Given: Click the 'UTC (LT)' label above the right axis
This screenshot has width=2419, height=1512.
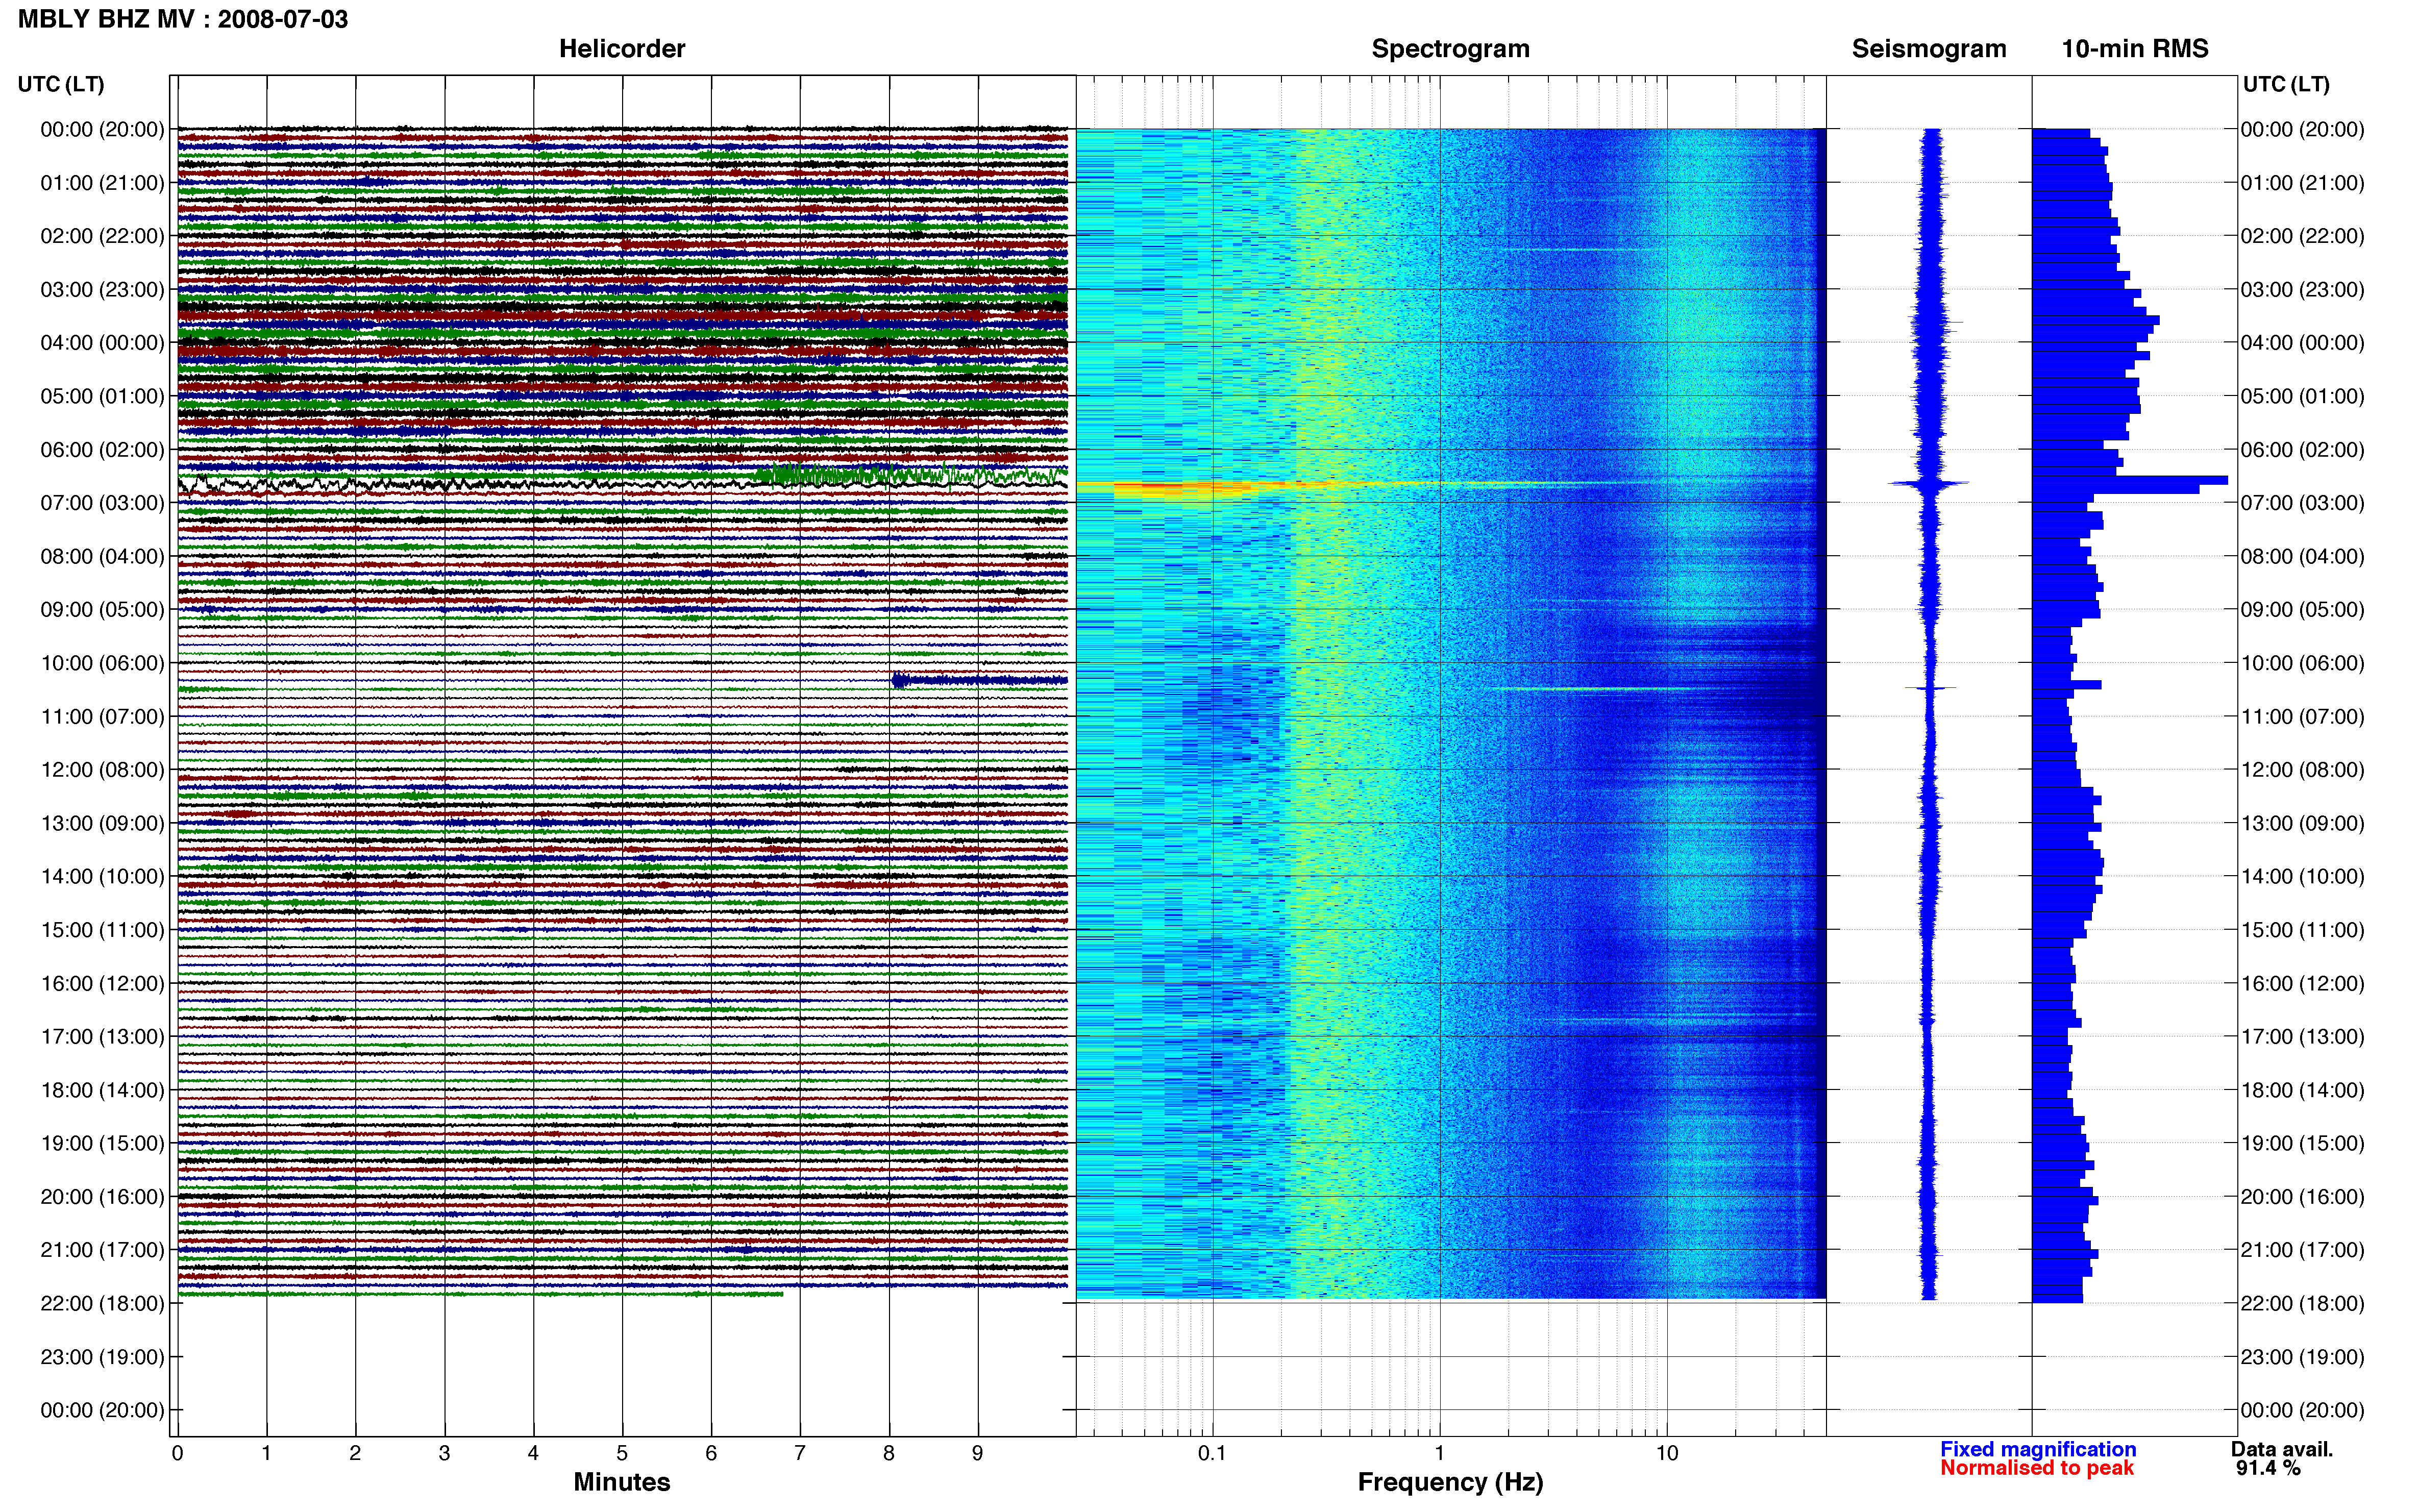Looking at the screenshot, I should [x=2286, y=84].
